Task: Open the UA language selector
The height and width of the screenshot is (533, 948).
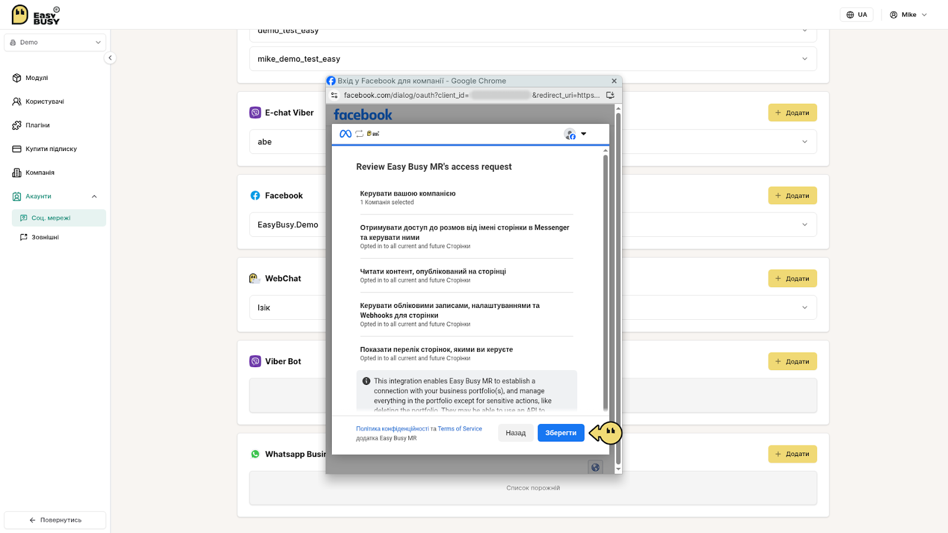Action: click(x=856, y=15)
